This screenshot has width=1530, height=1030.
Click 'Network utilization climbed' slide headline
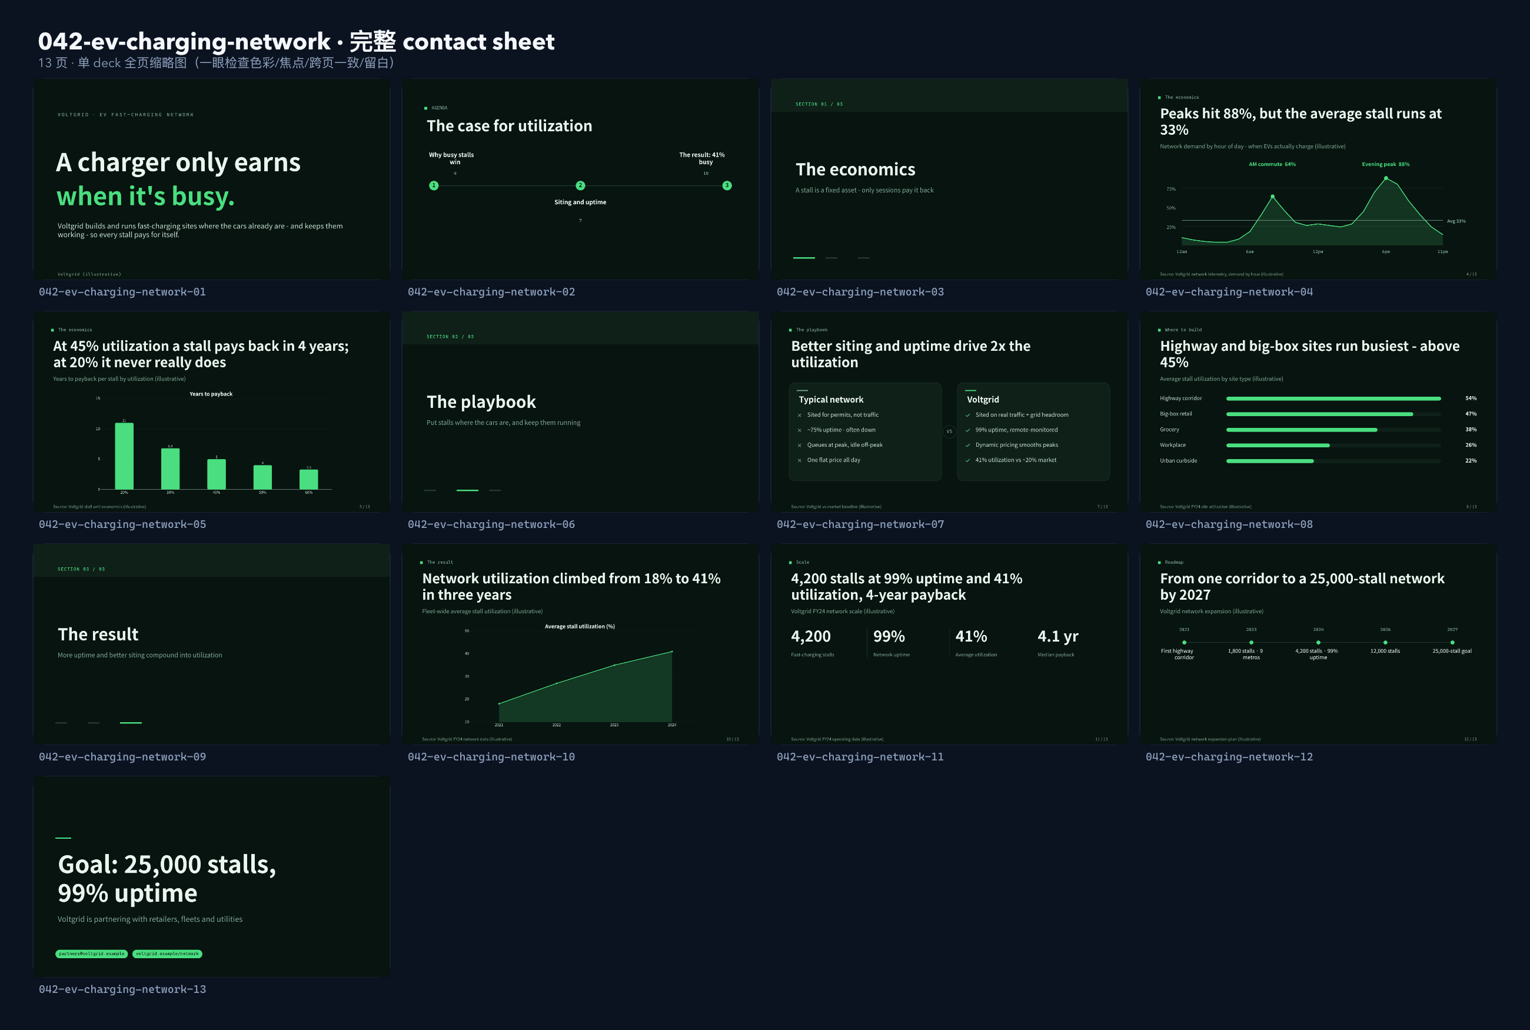pos(571,587)
